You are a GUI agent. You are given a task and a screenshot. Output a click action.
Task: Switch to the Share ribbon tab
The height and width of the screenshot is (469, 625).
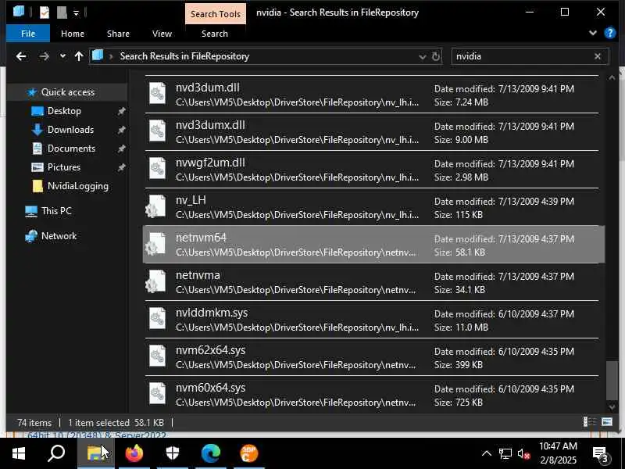[118, 34]
